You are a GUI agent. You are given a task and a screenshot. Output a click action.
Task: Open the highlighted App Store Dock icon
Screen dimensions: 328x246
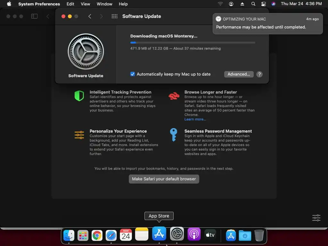159,234
